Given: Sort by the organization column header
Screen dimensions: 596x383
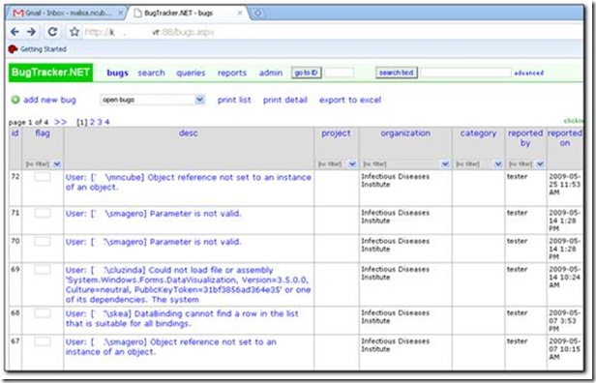Looking at the screenshot, I should 405,133.
